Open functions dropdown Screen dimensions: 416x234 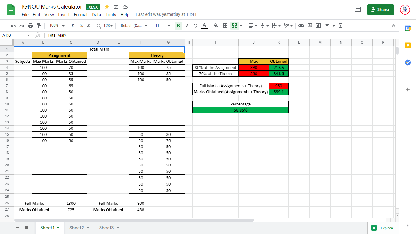pos(343,26)
